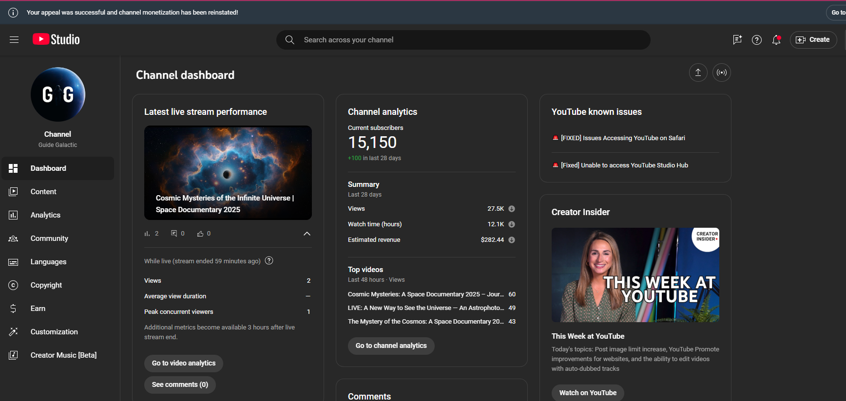The width and height of the screenshot is (846, 401).
Task: Open the help question mark icon
Action: (756, 40)
